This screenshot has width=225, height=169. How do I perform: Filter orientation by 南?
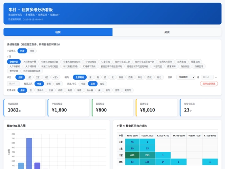coord(98,77)
